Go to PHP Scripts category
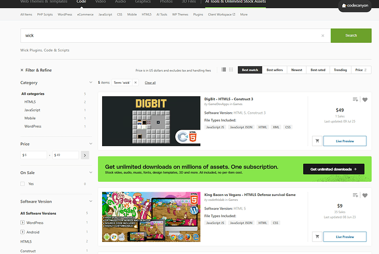The width and height of the screenshot is (379, 254). point(44,14)
